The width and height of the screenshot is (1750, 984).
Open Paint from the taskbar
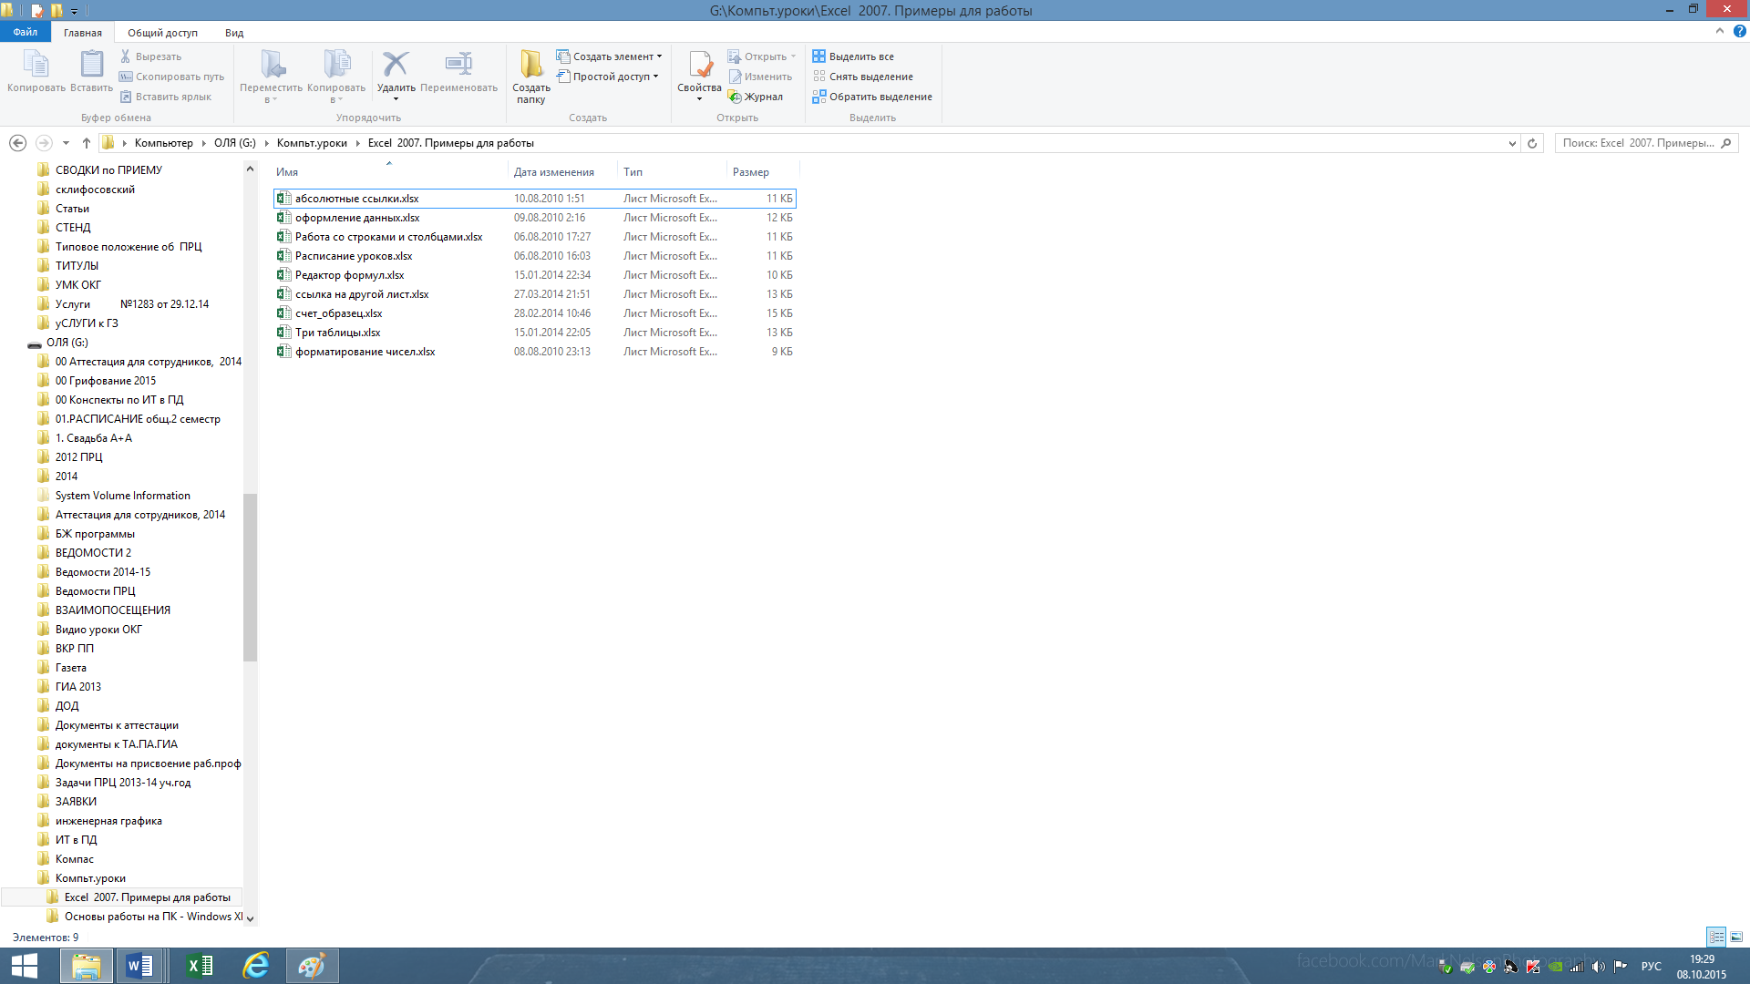coord(312,966)
